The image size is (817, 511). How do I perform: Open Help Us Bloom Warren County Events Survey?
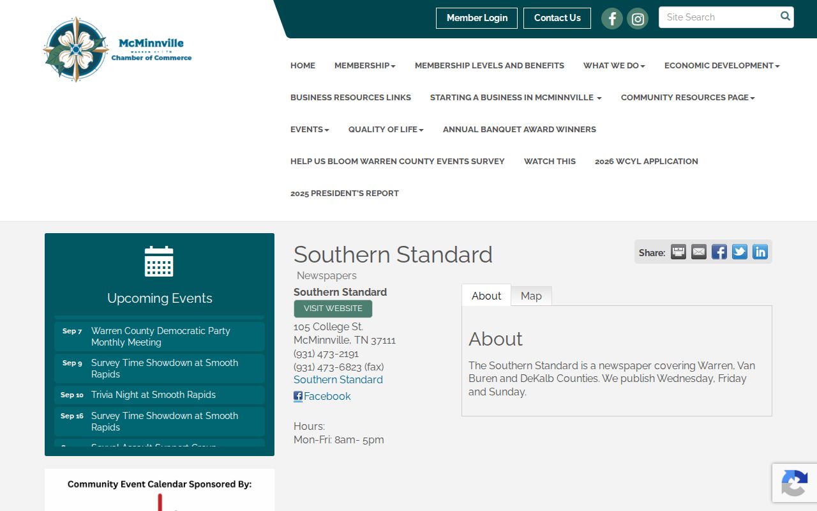[x=398, y=161]
